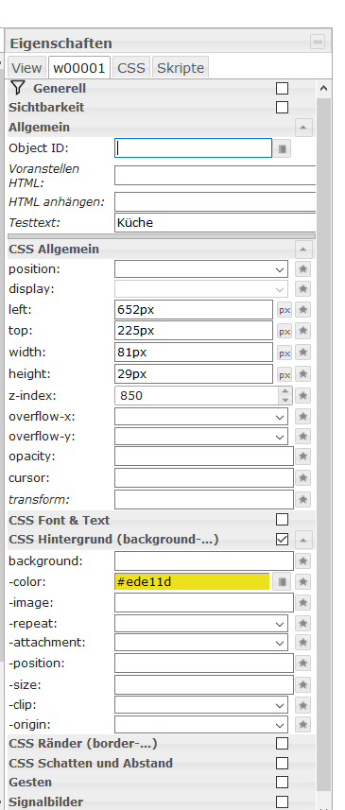
Task: Click the Eigenschaften panel menu button
Action: [x=318, y=42]
